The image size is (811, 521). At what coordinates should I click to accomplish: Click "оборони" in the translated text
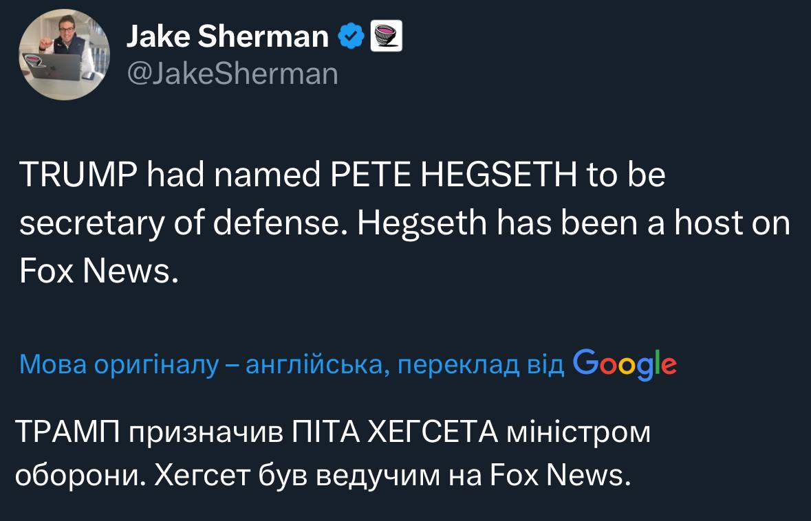(78, 474)
